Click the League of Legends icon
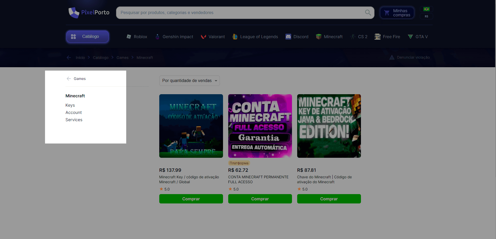496x239 pixels. (x=235, y=37)
